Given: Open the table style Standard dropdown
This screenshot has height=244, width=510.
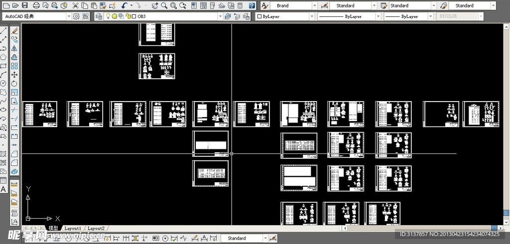Looking at the screenshot, I should click(x=434, y=5).
